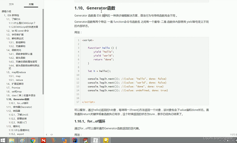Image resolution: width=237 pixels, height=143 pixels.
Task: Jump to 1.5.1、reduce heading
Action: tap(16, 80)
